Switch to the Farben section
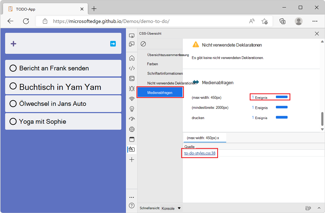The image size is (325, 213). (152, 64)
